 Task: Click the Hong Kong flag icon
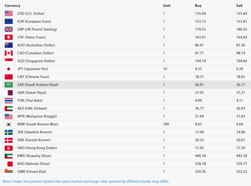[x=8, y=148]
